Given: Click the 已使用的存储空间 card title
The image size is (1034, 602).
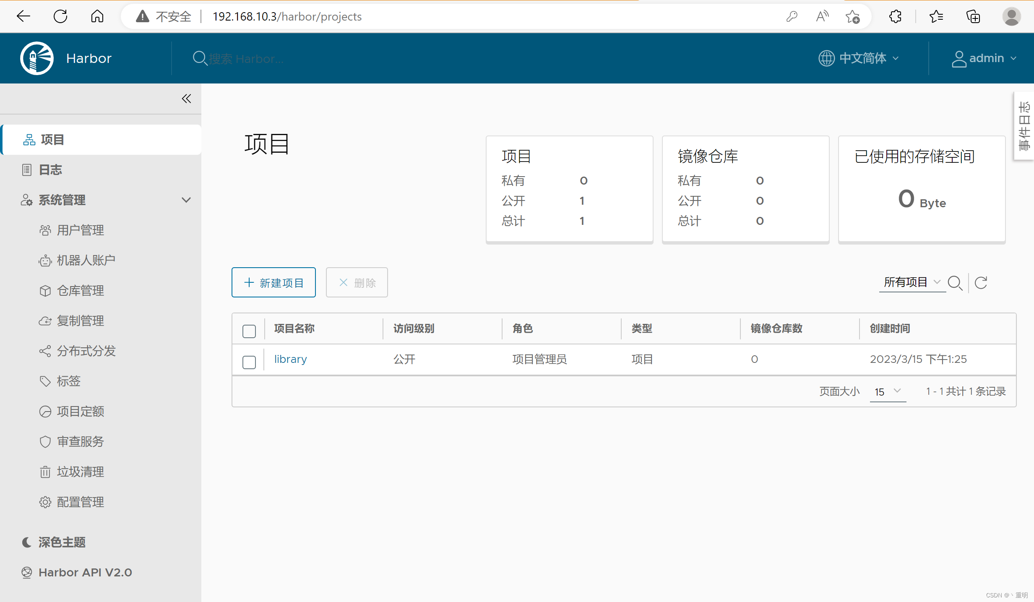Looking at the screenshot, I should [914, 156].
